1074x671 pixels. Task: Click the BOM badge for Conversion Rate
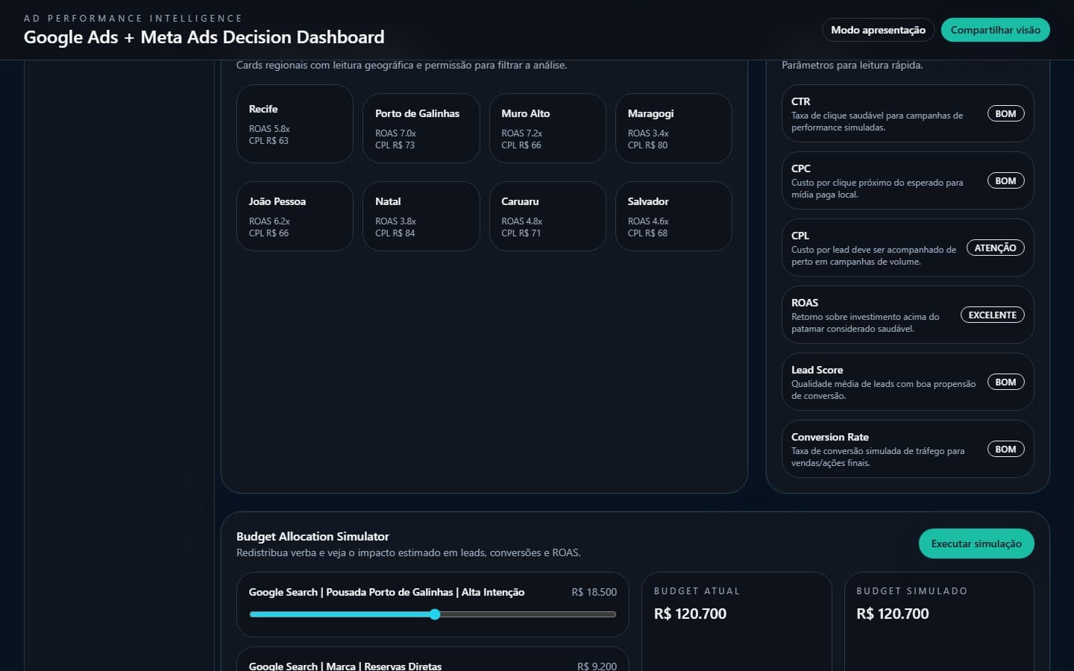pos(1005,450)
